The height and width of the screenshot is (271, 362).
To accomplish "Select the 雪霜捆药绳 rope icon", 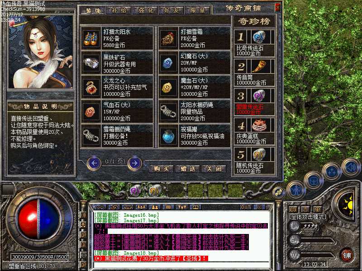I will [91, 136].
